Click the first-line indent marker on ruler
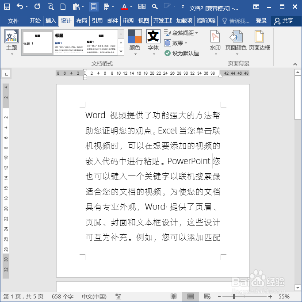302x302 pixels. tap(85, 71)
